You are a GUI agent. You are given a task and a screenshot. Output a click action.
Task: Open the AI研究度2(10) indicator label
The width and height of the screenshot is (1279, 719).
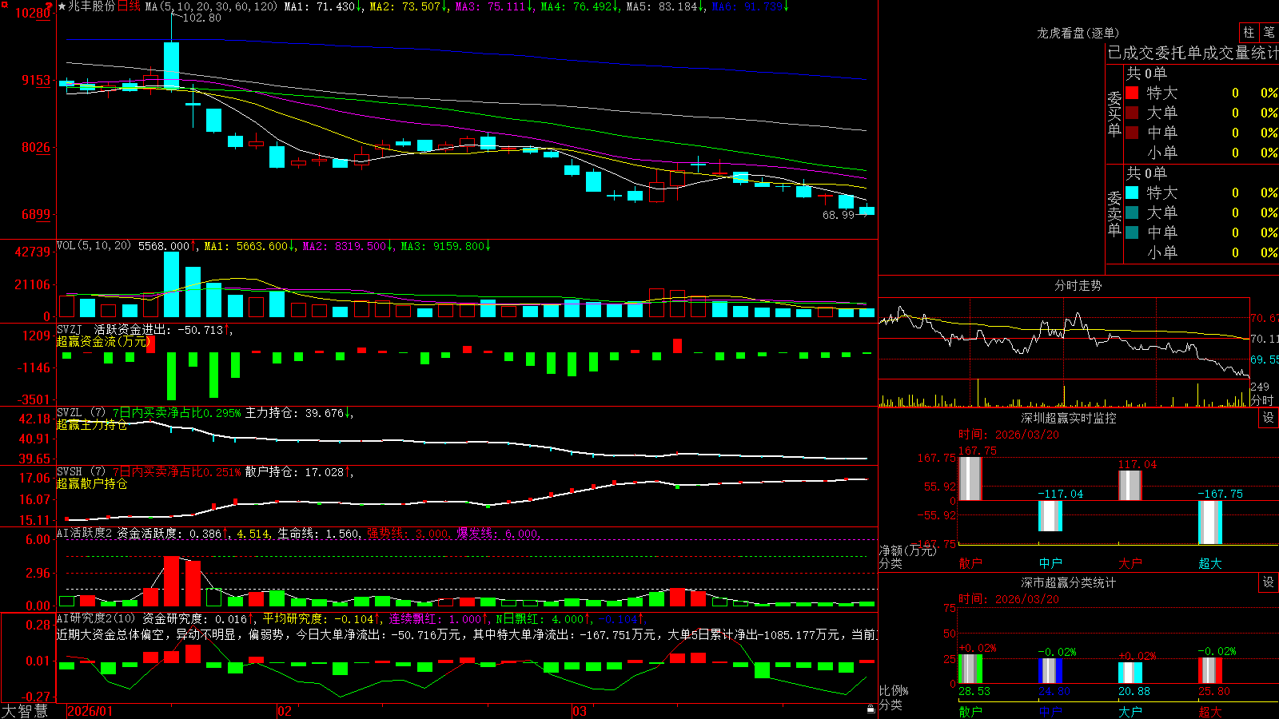pyautogui.click(x=96, y=618)
